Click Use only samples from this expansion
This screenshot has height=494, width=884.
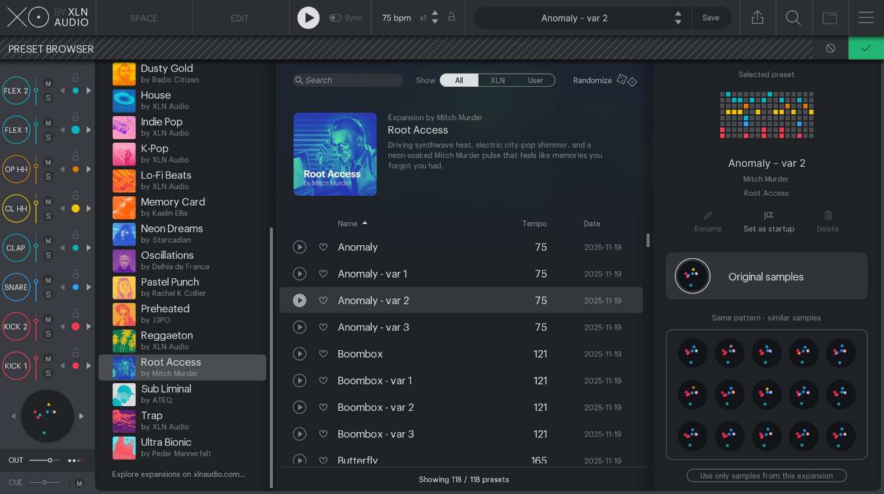click(766, 476)
